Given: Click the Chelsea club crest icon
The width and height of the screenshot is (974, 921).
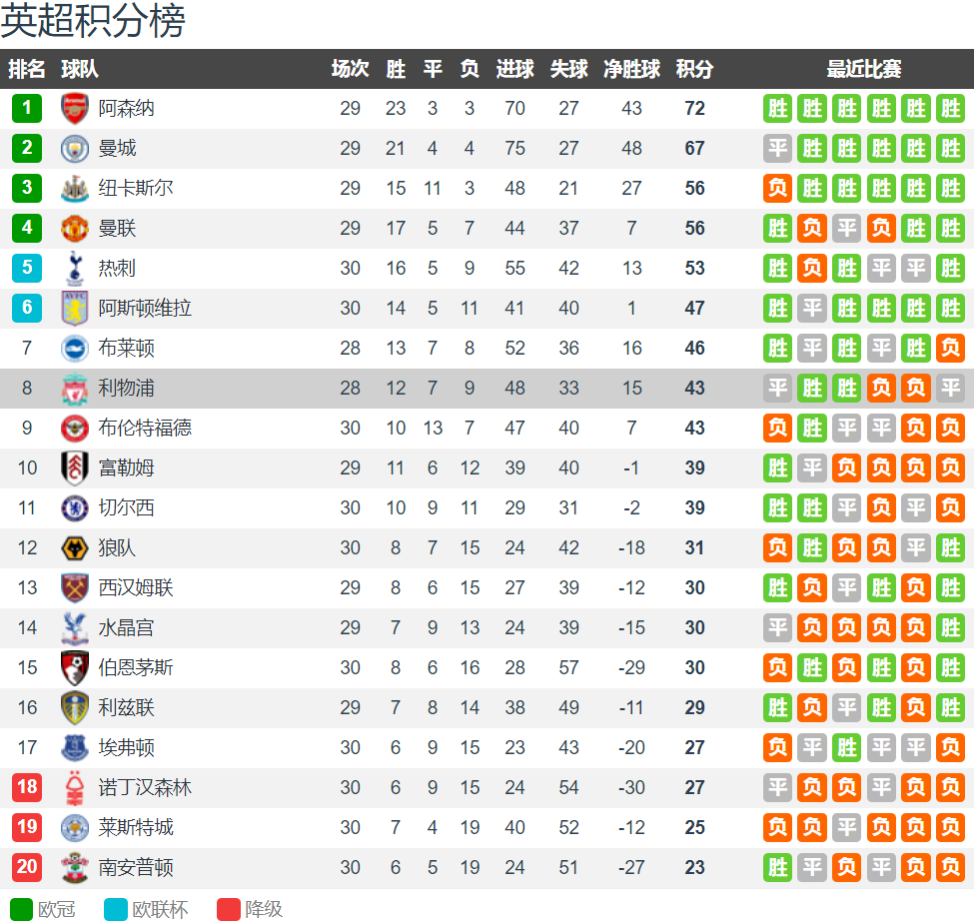Looking at the screenshot, I should (75, 508).
